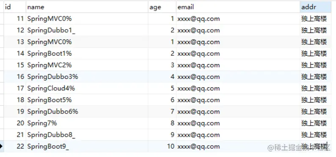The height and width of the screenshot is (157, 336).
Task: Click the email column header
Action: click(238, 7)
